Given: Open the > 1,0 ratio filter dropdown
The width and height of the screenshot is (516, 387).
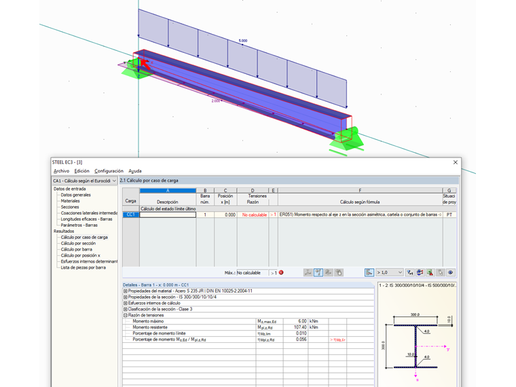Looking at the screenshot, I should click(390, 272).
